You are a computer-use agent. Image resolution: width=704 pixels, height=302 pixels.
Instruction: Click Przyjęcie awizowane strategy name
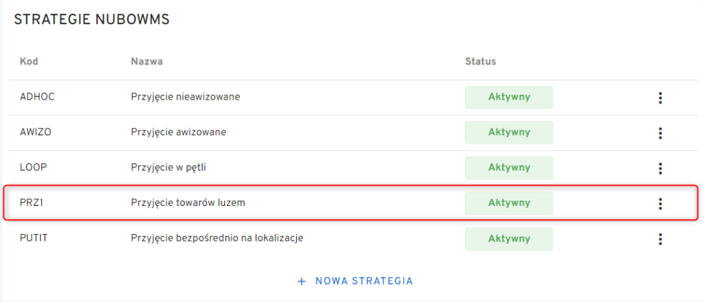click(178, 132)
